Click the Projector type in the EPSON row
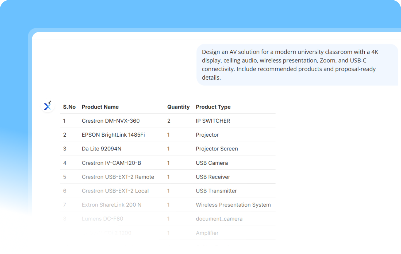401x254 pixels. [207, 135]
